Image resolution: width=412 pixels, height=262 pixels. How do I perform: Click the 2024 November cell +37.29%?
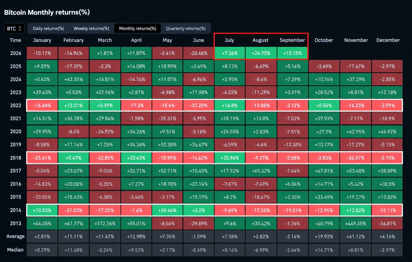tap(356, 79)
